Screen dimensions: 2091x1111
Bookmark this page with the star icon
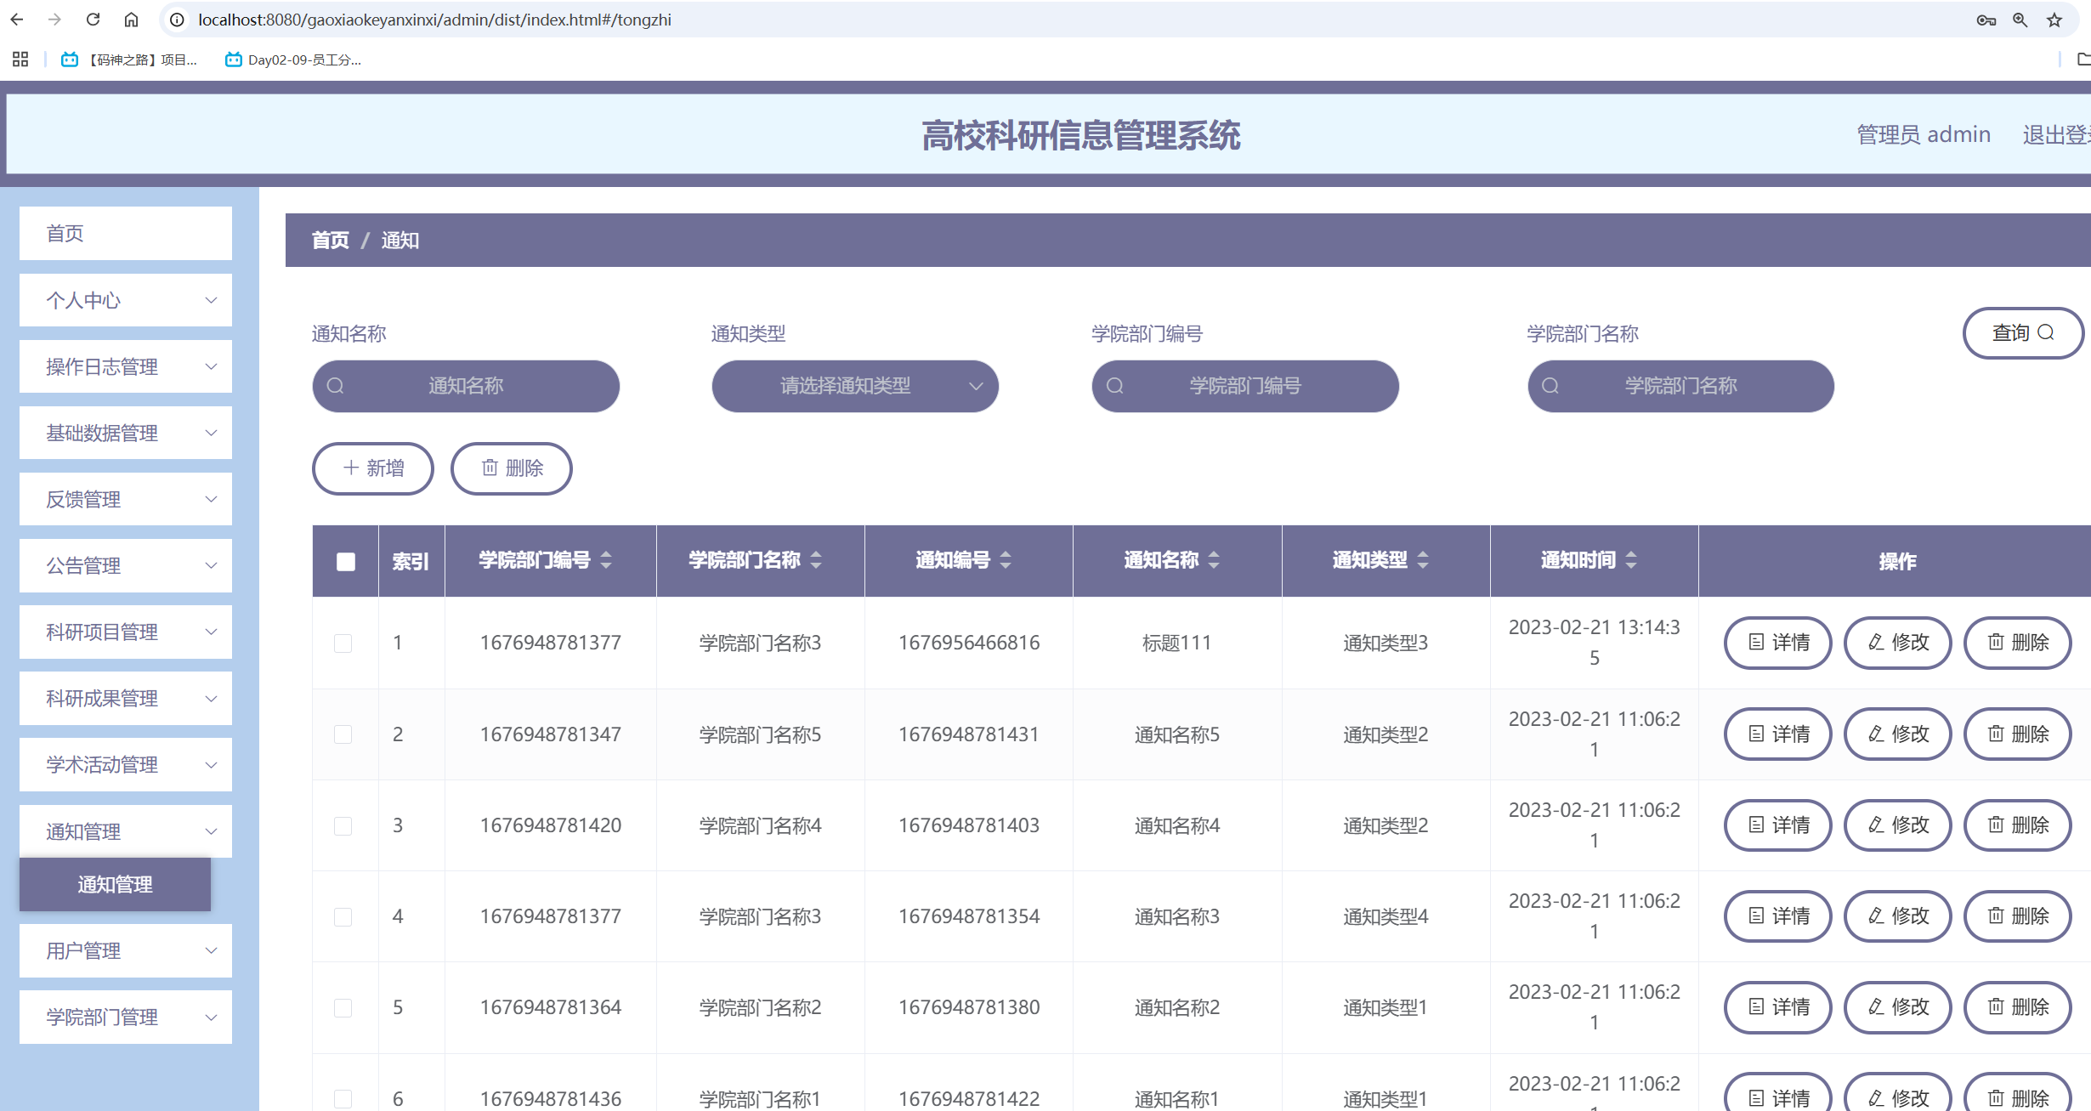point(2054,20)
